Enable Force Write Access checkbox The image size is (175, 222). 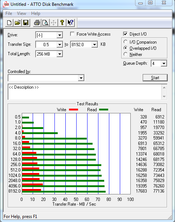pyautogui.click(x=72, y=34)
